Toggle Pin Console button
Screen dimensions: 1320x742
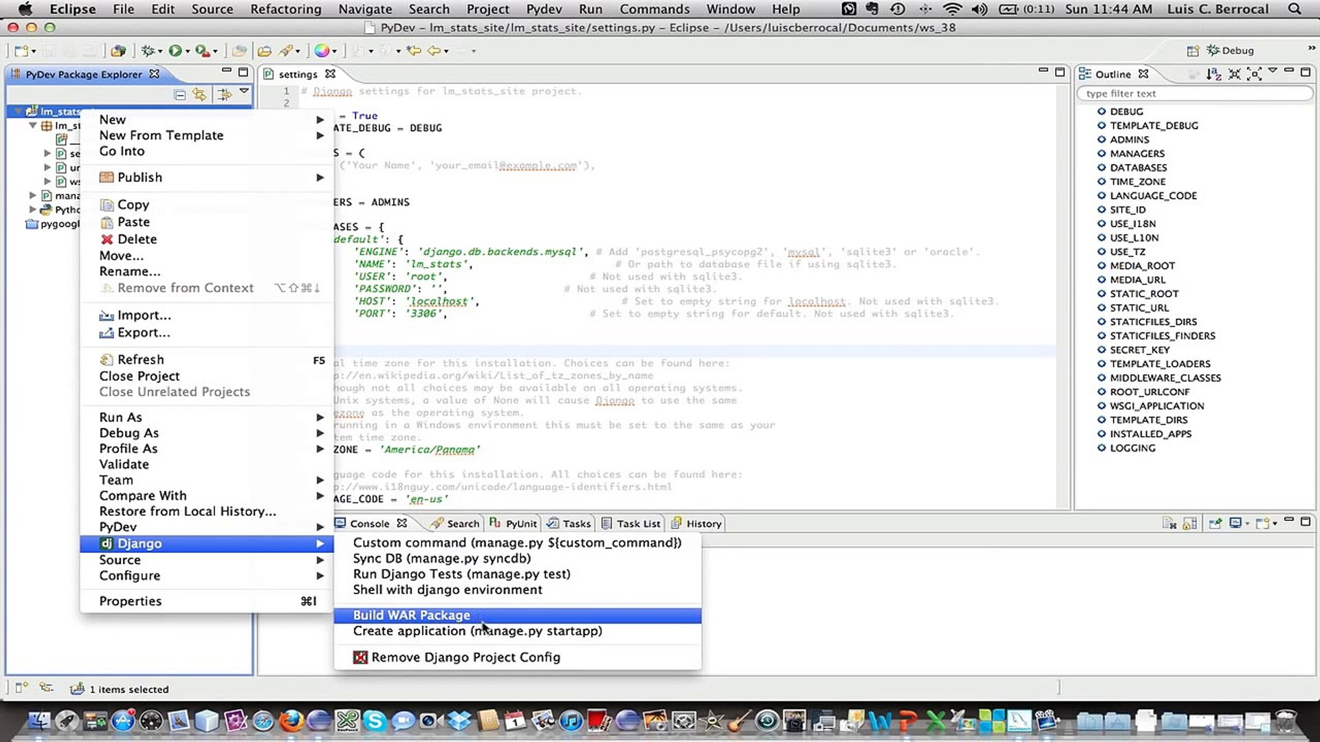tap(1215, 524)
